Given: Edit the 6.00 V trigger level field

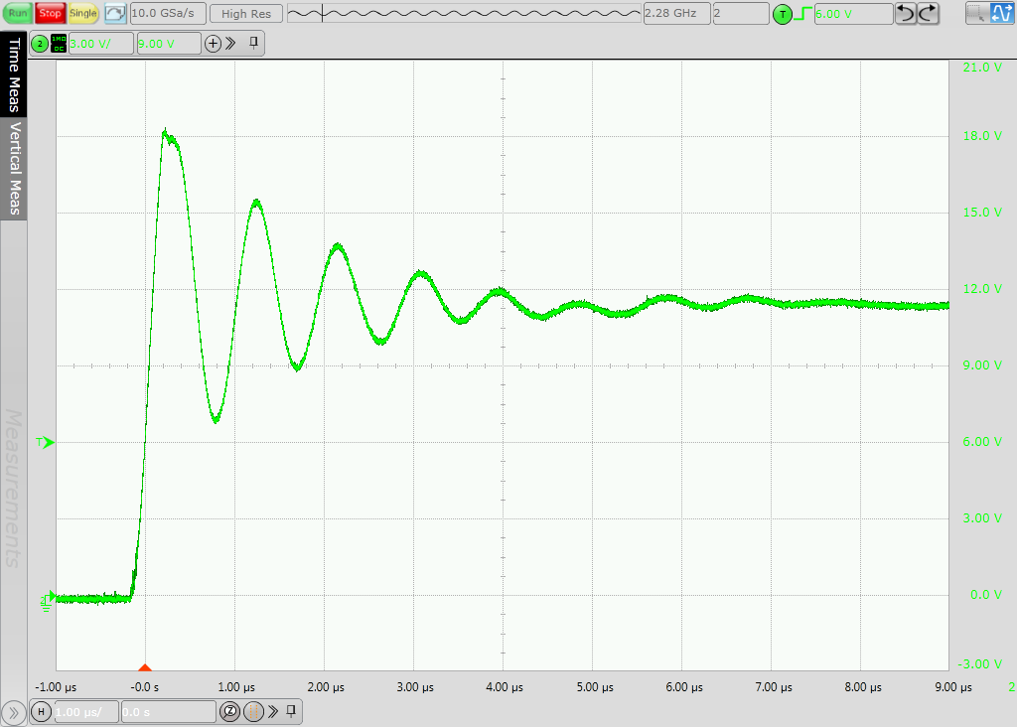Looking at the screenshot, I should [853, 14].
